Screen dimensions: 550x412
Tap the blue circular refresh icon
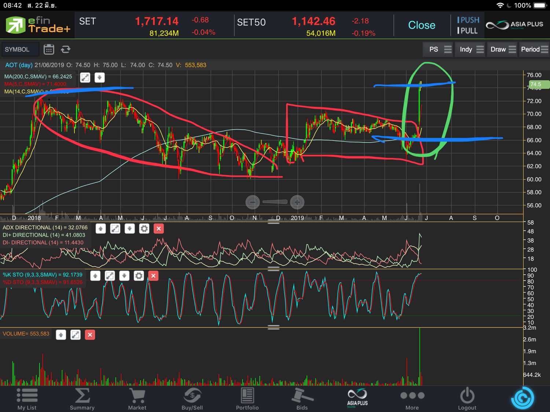click(x=522, y=398)
